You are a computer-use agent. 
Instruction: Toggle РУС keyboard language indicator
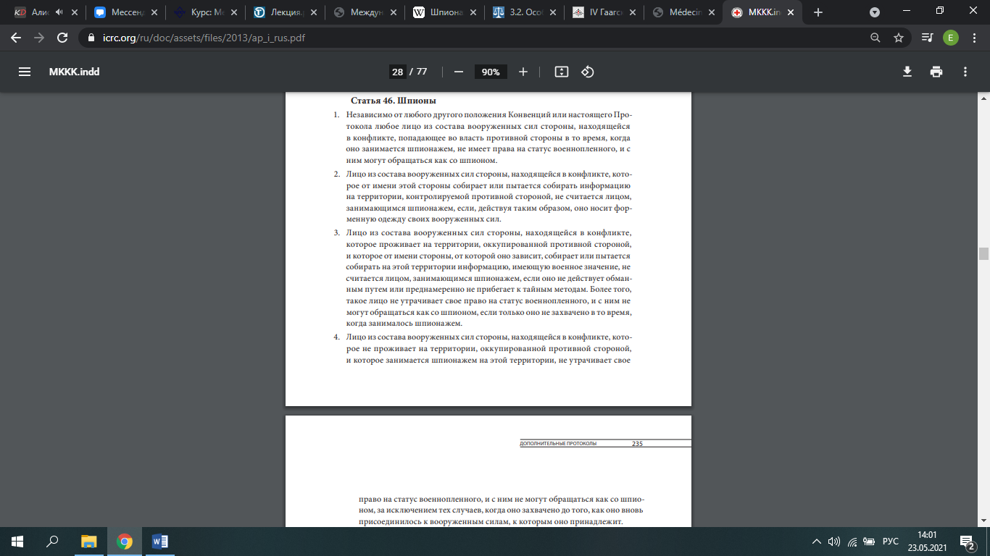(x=891, y=542)
